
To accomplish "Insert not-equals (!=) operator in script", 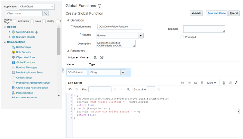I will [x=189, y=83].
